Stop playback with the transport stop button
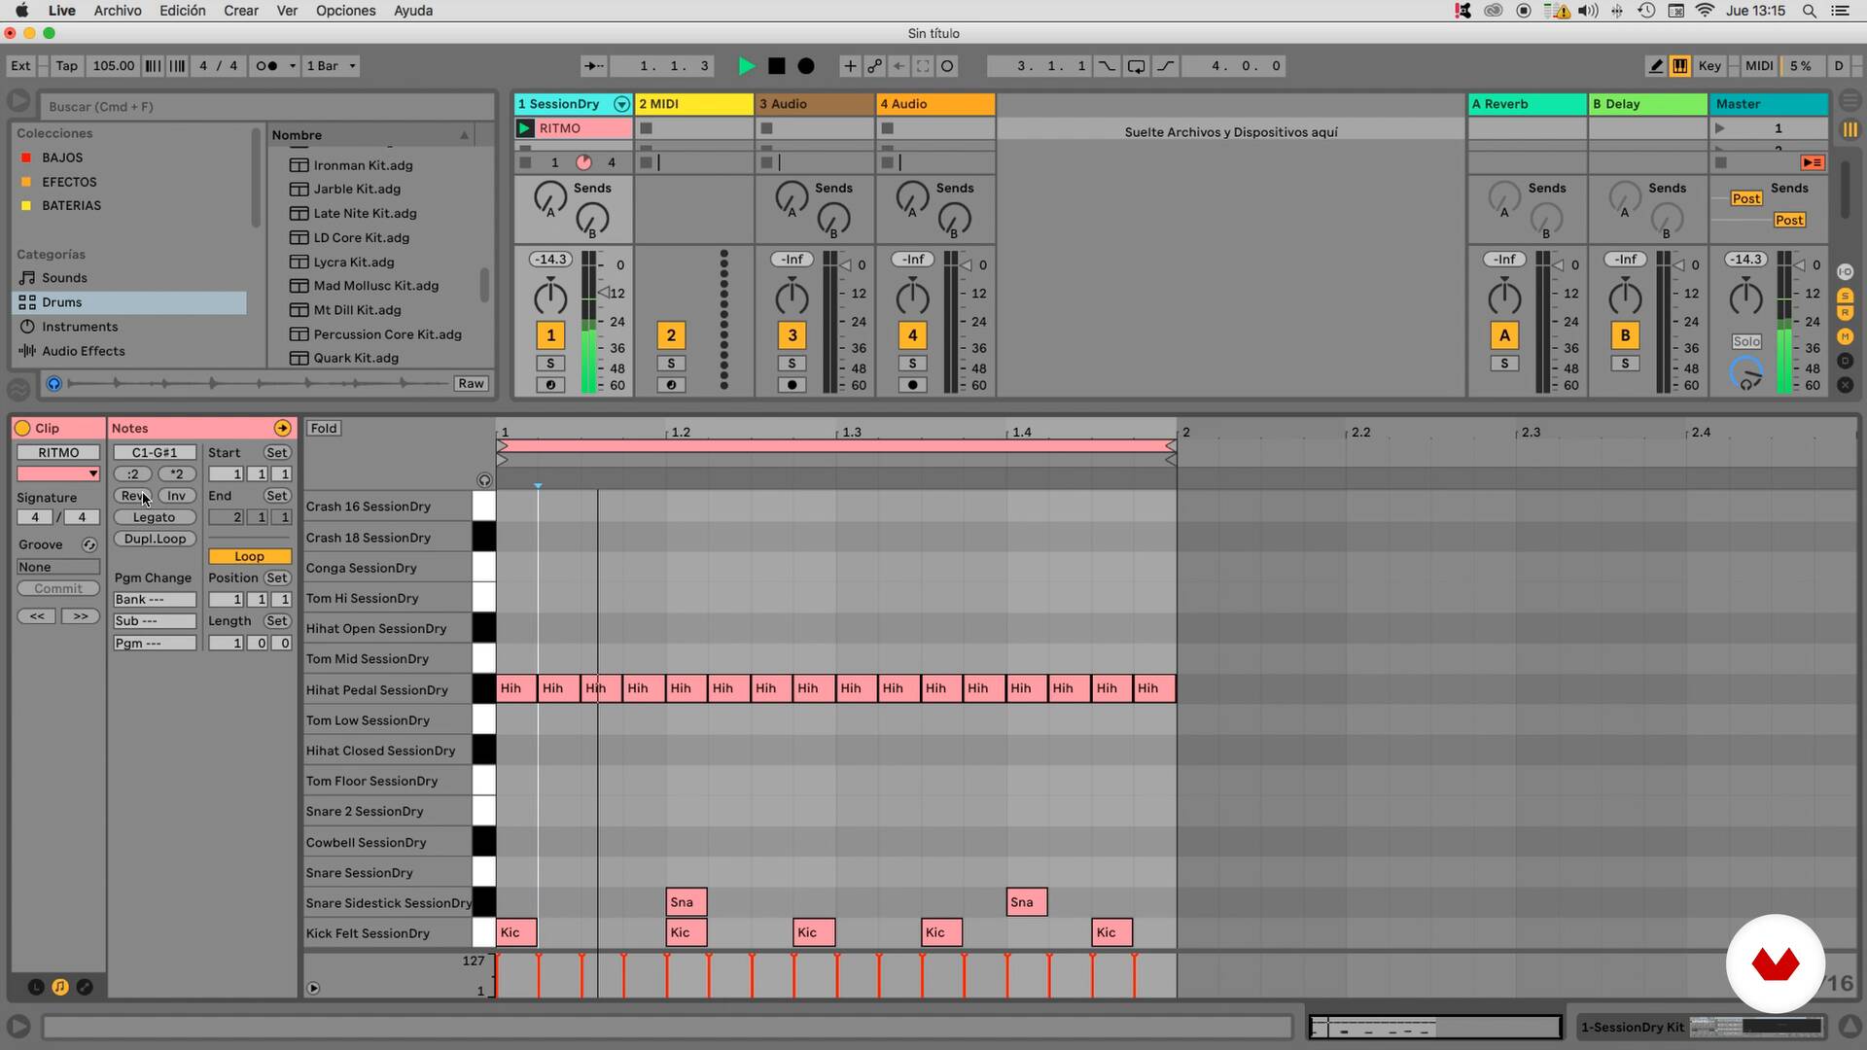The height and width of the screenshot is (1050, 1867). pos(776,66)
